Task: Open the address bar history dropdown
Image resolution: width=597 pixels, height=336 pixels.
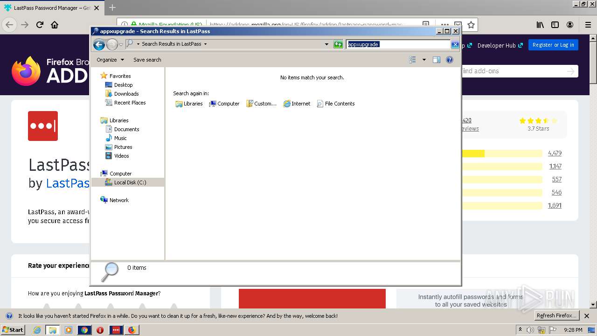Action: coord(326,44)
